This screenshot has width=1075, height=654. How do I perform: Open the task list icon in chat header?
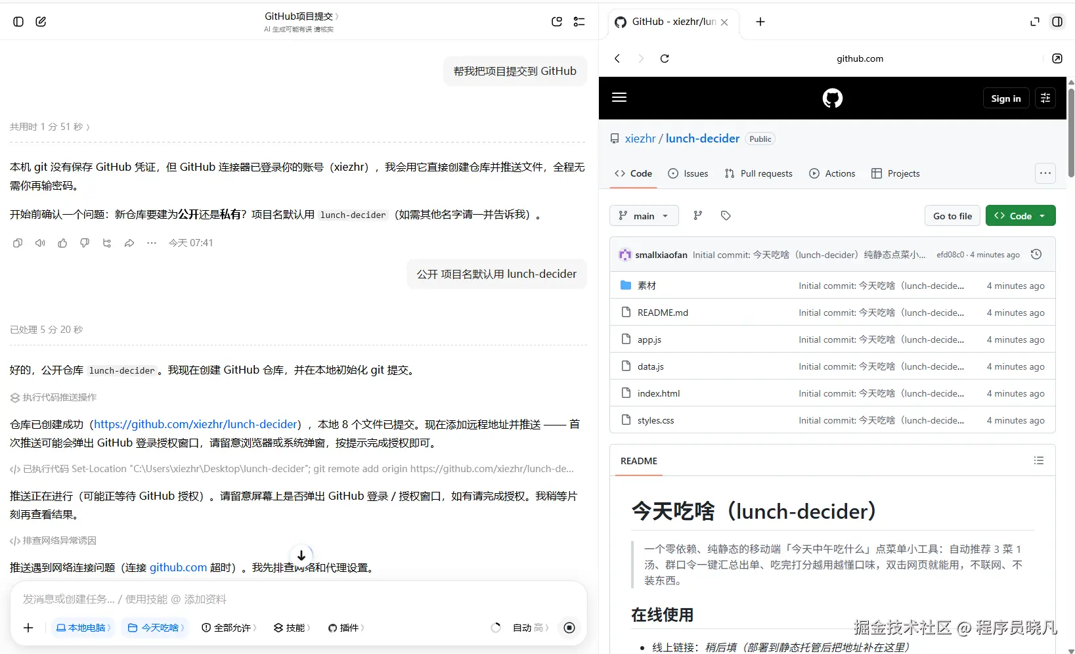pos(579,22)
